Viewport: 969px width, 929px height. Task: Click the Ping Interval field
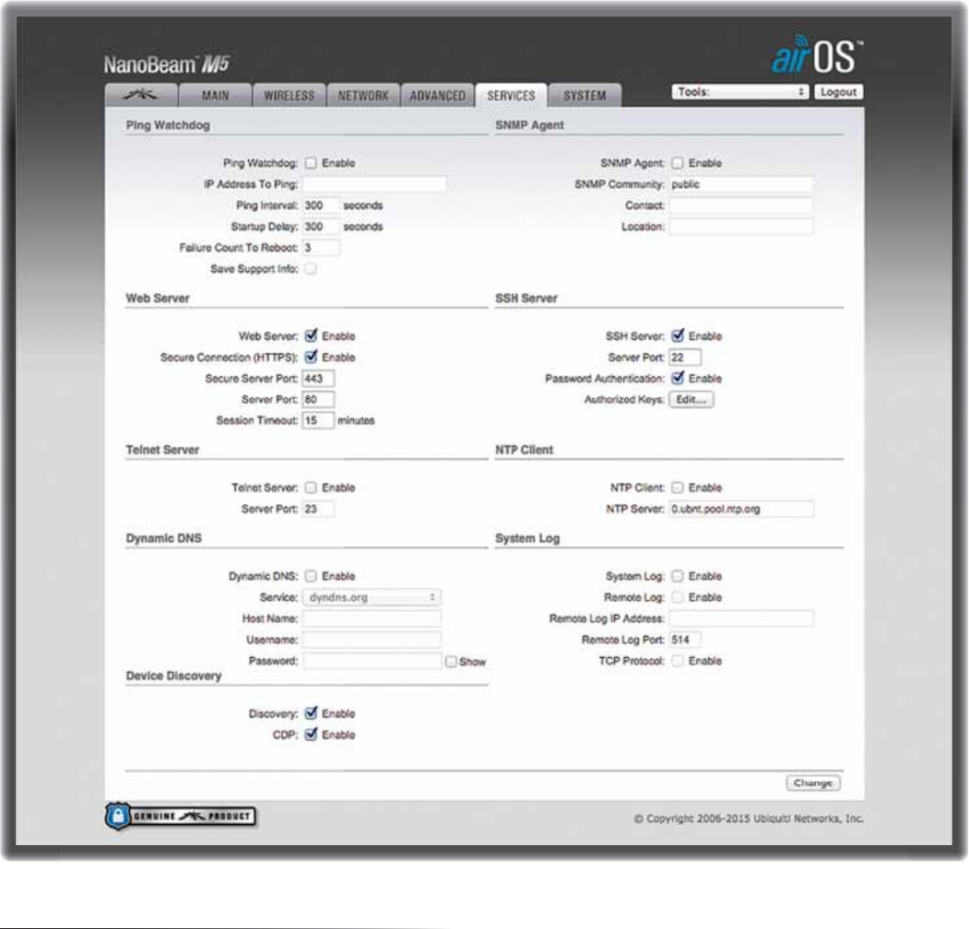pyautogui.click(x=321, y=206)
